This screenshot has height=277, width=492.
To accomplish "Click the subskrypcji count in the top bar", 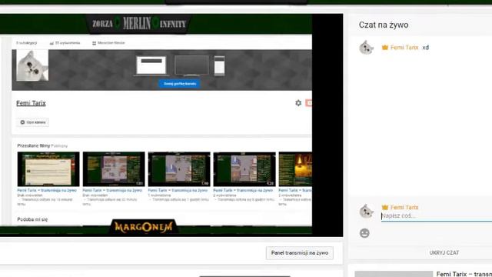I will coord(26,43).
